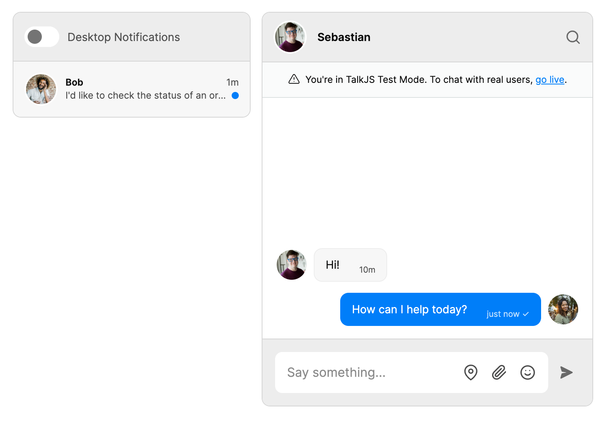
Task: Open the search in conversation icon
Action: point(573,37)
